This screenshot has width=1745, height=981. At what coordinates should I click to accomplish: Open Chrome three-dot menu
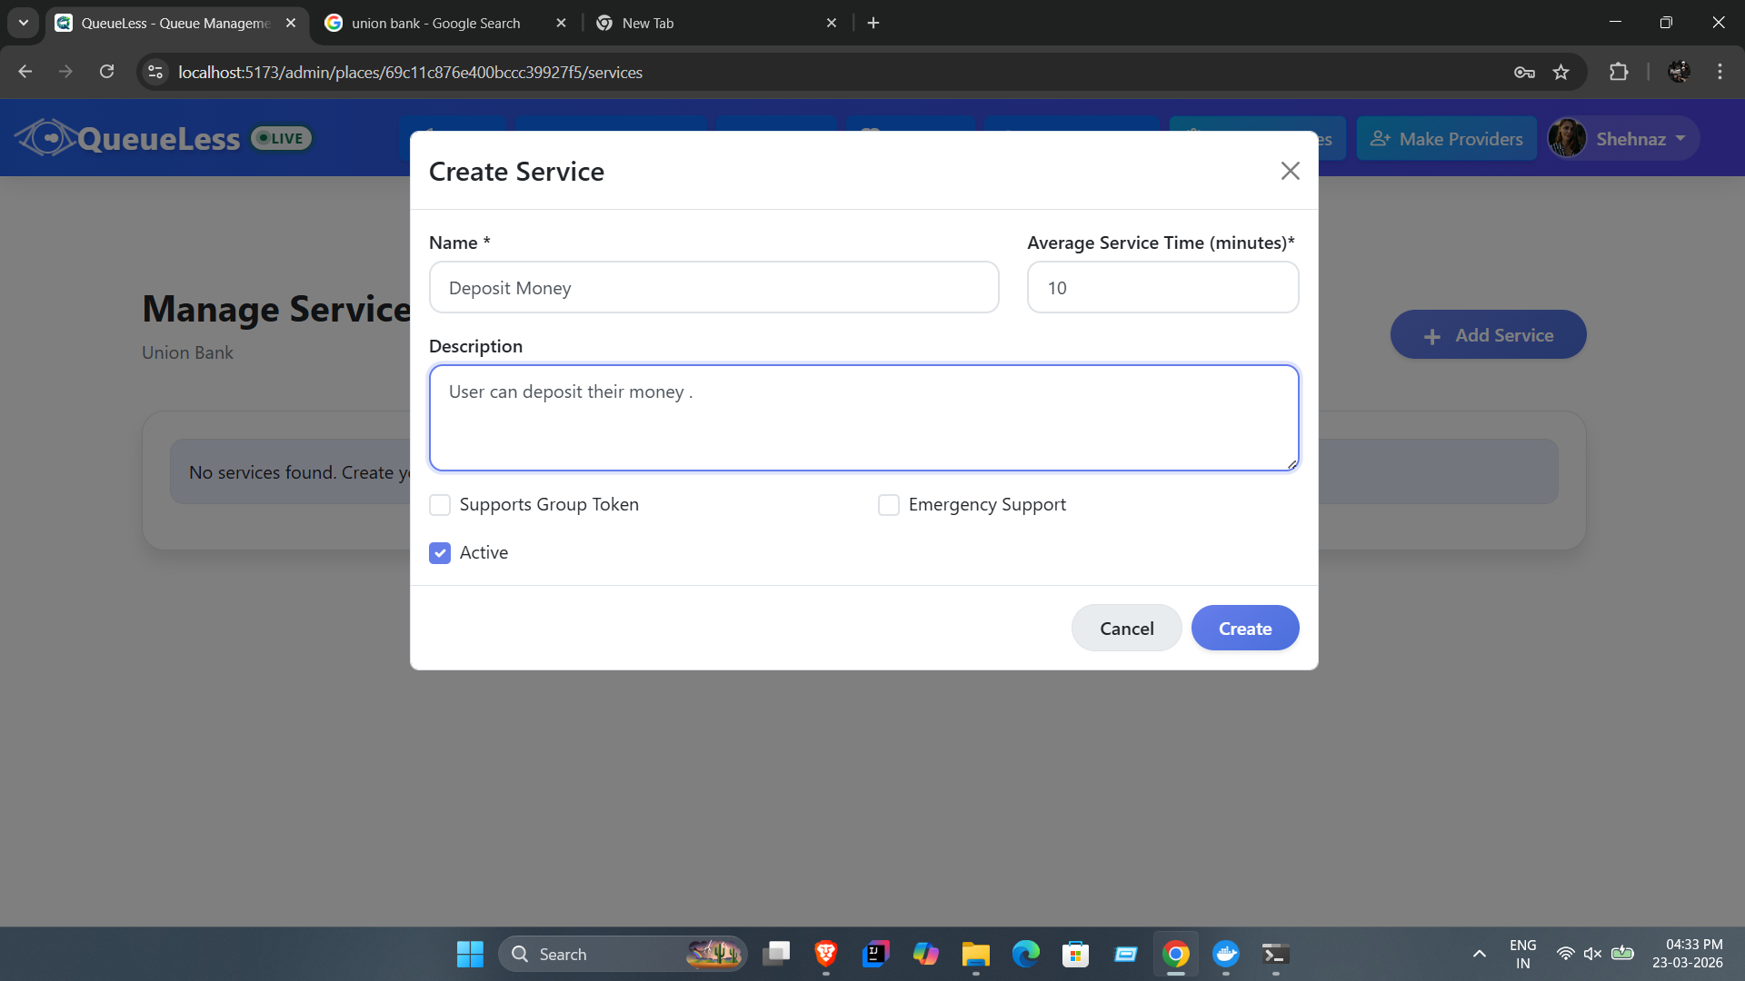1720,72
